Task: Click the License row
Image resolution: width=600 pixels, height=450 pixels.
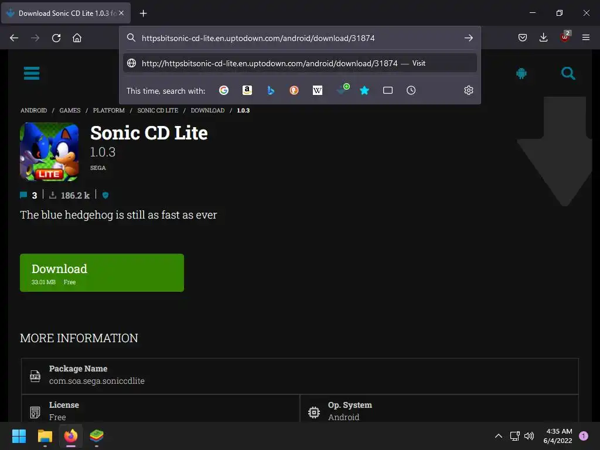Action: click(161, 410)
